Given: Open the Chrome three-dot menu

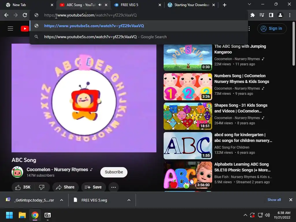Looking at the screenshot, I should coord(290,15).
